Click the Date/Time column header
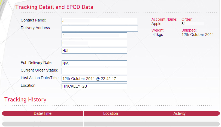The height and width of the screenshot is (127, 221). click(x=43, y=113)
